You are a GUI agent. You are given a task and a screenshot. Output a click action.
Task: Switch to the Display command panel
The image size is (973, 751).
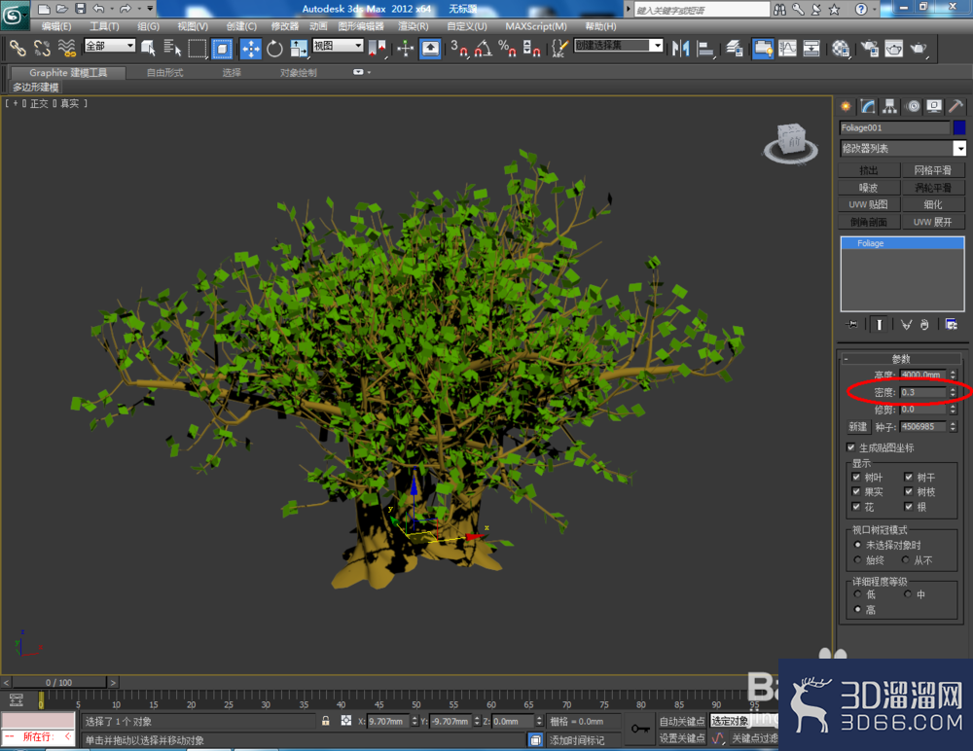tap(934, 106)
